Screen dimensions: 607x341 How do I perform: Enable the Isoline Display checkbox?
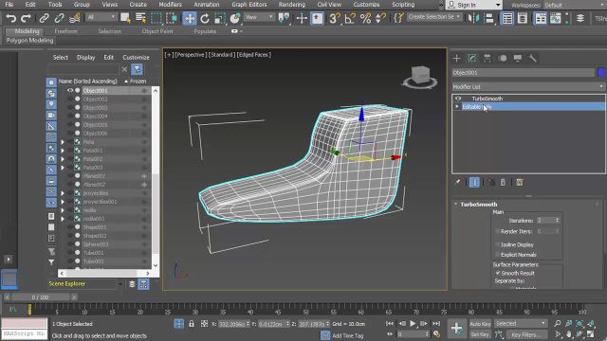497,244
